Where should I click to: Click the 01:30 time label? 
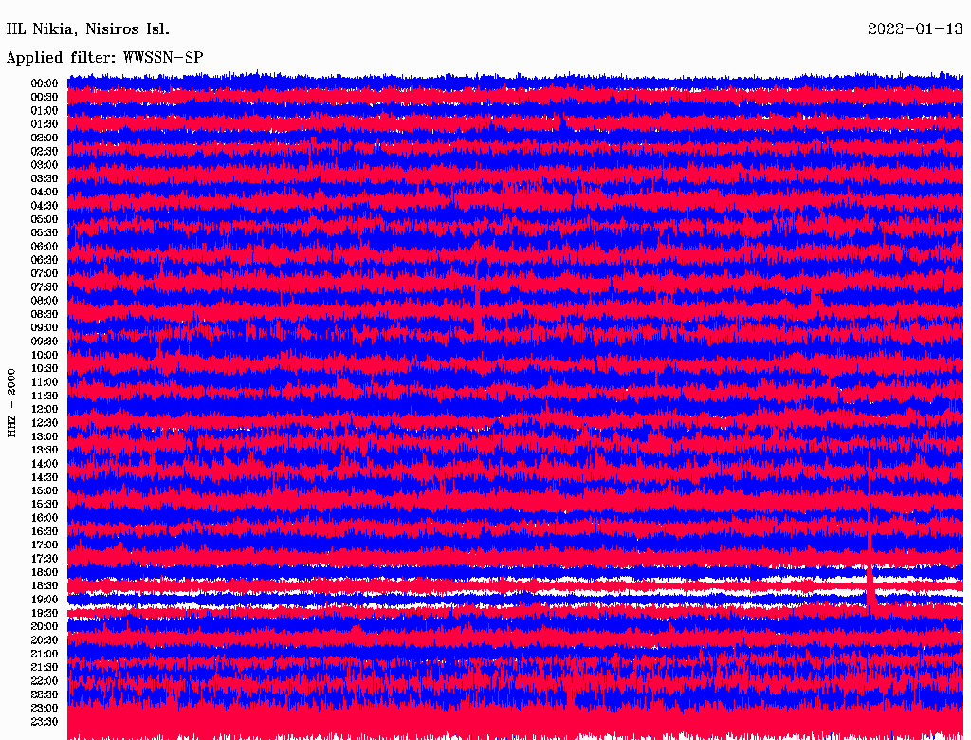pos(45,124)
